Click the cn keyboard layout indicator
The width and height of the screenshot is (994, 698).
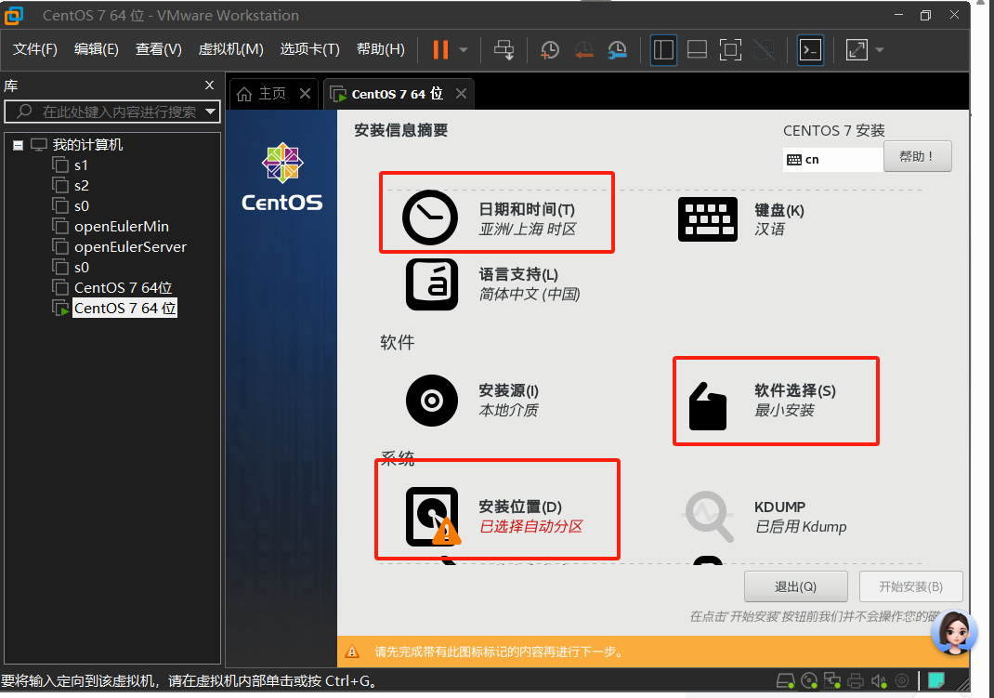[832, 159]
